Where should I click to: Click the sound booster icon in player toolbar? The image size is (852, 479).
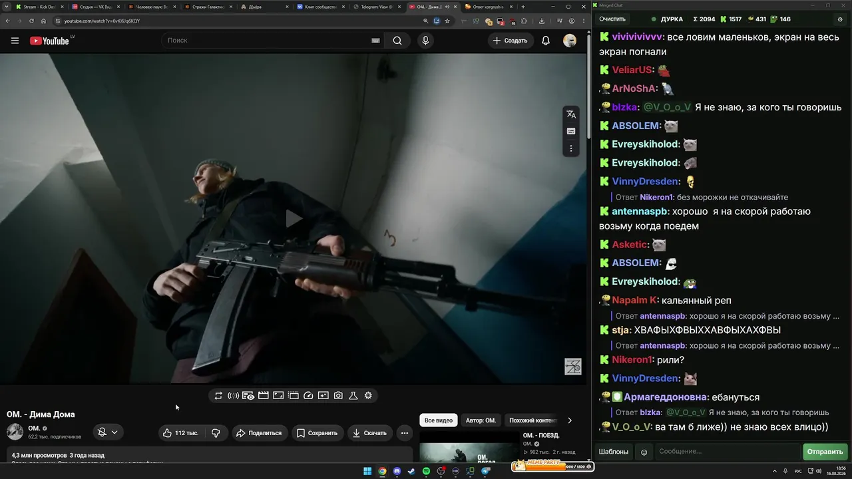pyautogui.click(x=233, y=396)
